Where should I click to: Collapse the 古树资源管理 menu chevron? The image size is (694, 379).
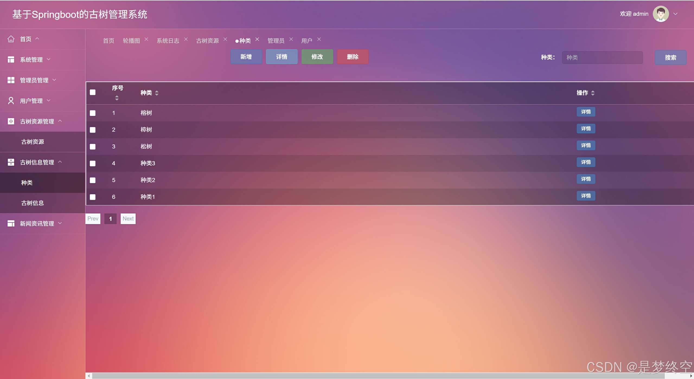coord(60,121)
